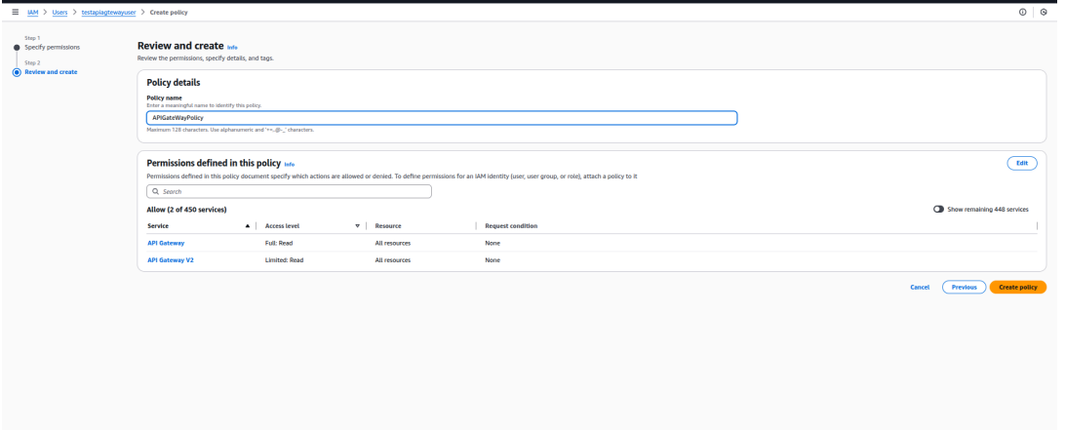Click the magnifier icon in permissions search

point(154,192)
